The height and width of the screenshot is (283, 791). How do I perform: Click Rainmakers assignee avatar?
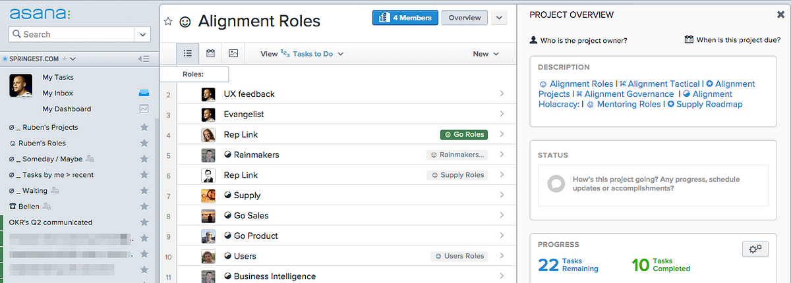point(209,155)
